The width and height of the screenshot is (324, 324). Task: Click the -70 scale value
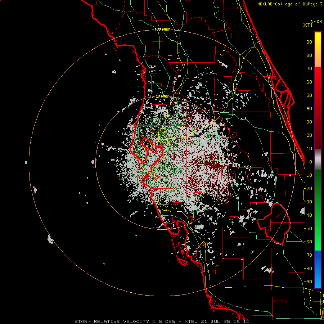coord(308,255)
